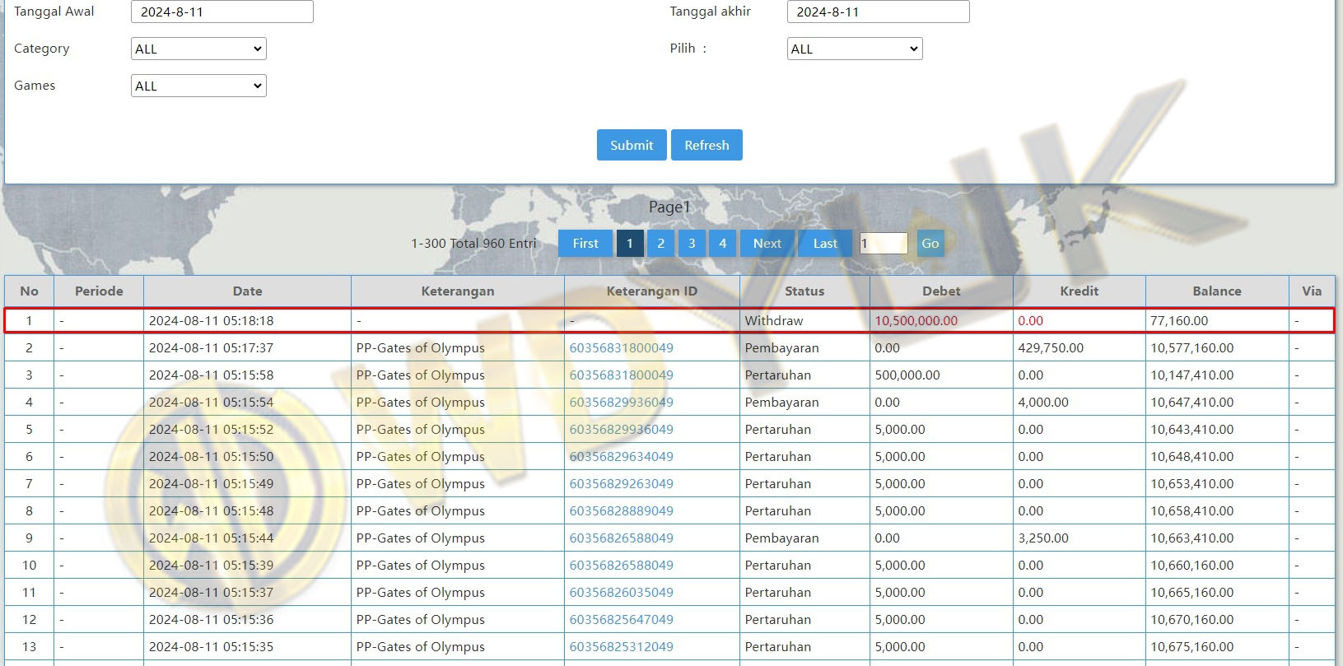Click the Keterangan ID column header
1343x666 pixels.
pos(652,291)
